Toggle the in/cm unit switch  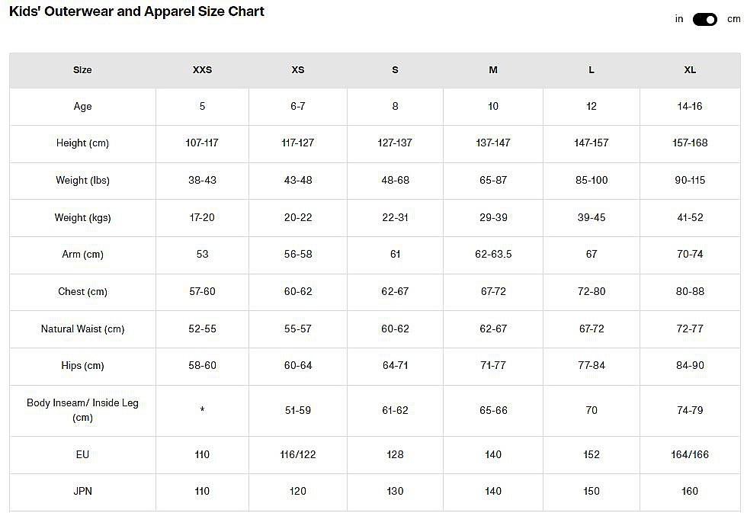coord(704,20)
